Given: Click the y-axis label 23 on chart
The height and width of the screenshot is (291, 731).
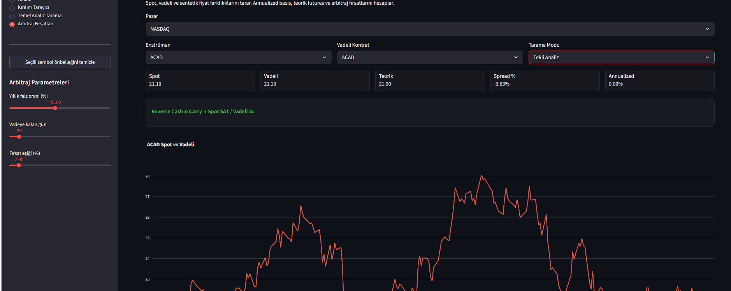Looking at the screenshot, I should pyautogui.click(x=148, y=279).
